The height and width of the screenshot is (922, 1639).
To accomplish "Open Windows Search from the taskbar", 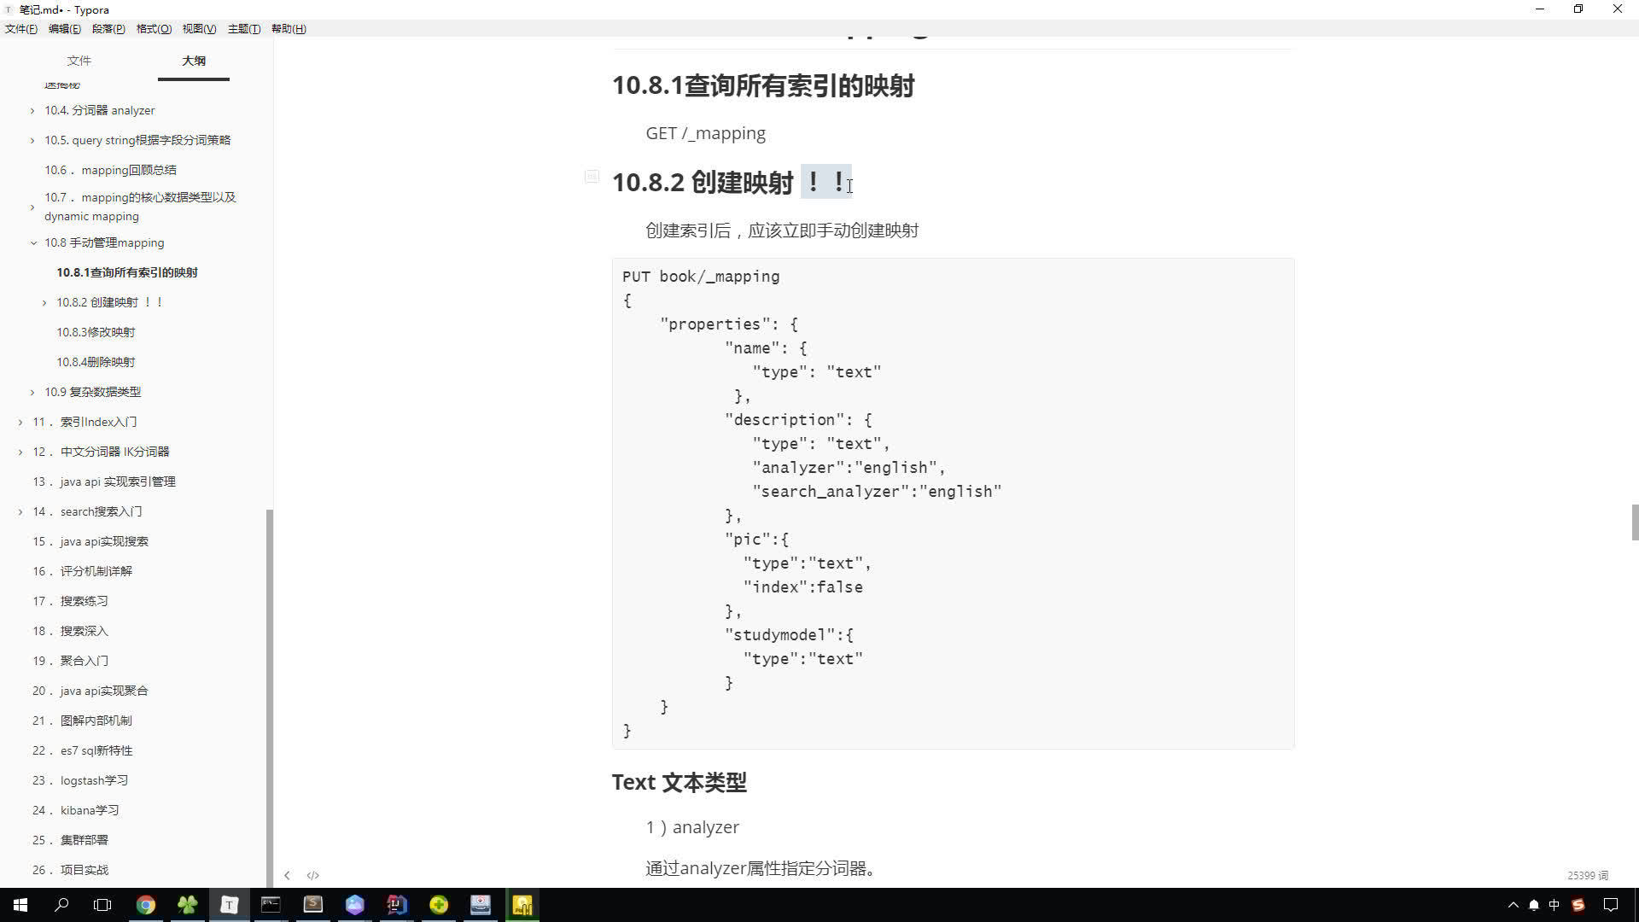I will pos(61,905).
